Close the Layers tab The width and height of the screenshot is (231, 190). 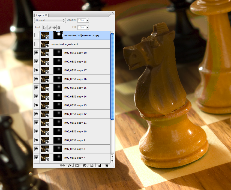pyautogui.click(x=46, y=15)
